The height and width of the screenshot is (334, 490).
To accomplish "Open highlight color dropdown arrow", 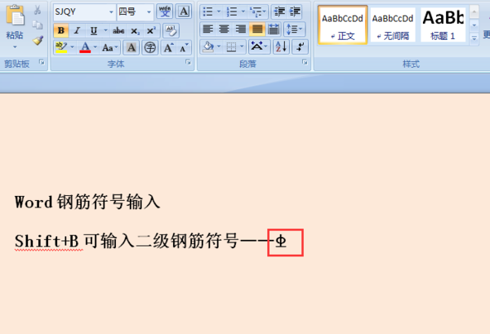I will coord(72,47).
